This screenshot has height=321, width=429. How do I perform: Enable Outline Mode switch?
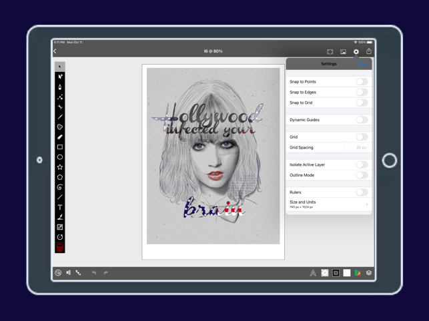pos(362,175)
